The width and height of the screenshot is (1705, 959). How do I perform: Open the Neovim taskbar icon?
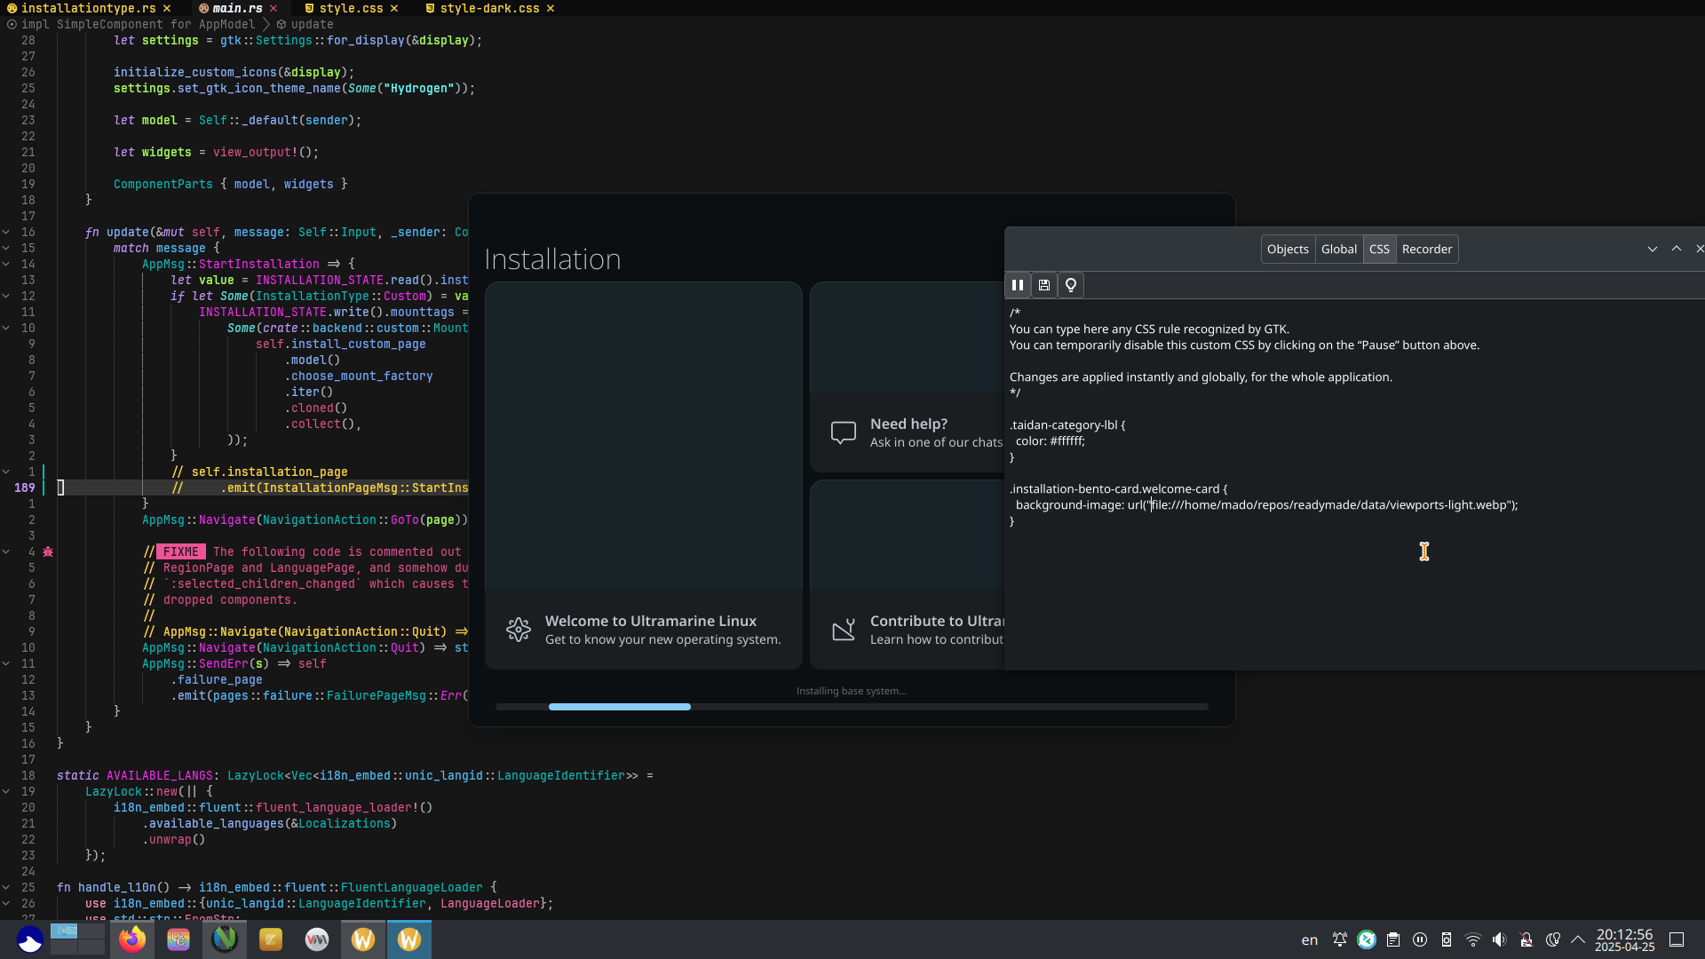pos(225,939)
